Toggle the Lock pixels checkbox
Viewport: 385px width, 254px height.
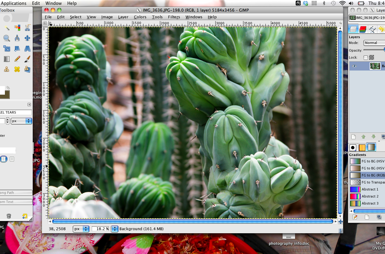tap(366, 57)
